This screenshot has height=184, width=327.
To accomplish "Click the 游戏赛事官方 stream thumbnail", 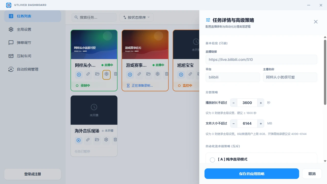I will point(145,45).
